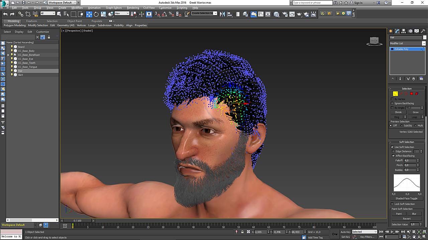Open the Utilities hammer panel tab
Image resolution: width=428 pixels, height=240 pixels.
[423, 31]
